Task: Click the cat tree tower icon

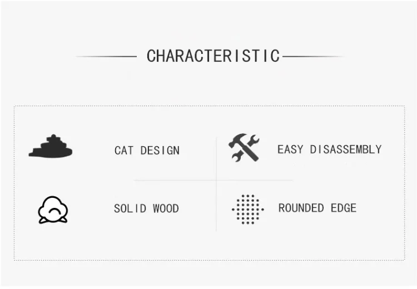Action: click(x=51, y=147)
